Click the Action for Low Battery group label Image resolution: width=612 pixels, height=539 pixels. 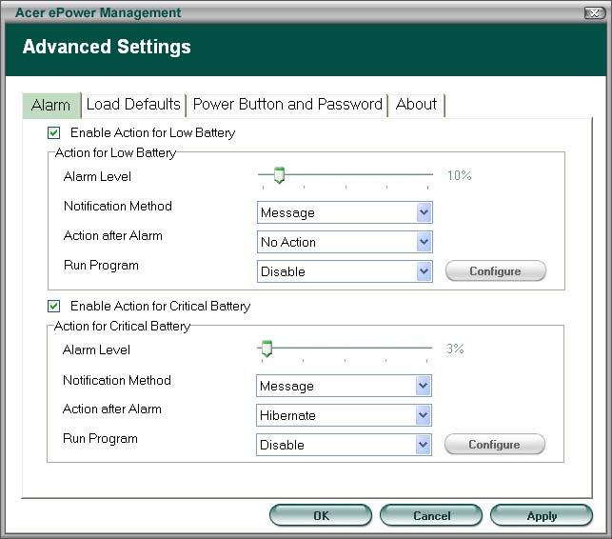pos(115,152)
